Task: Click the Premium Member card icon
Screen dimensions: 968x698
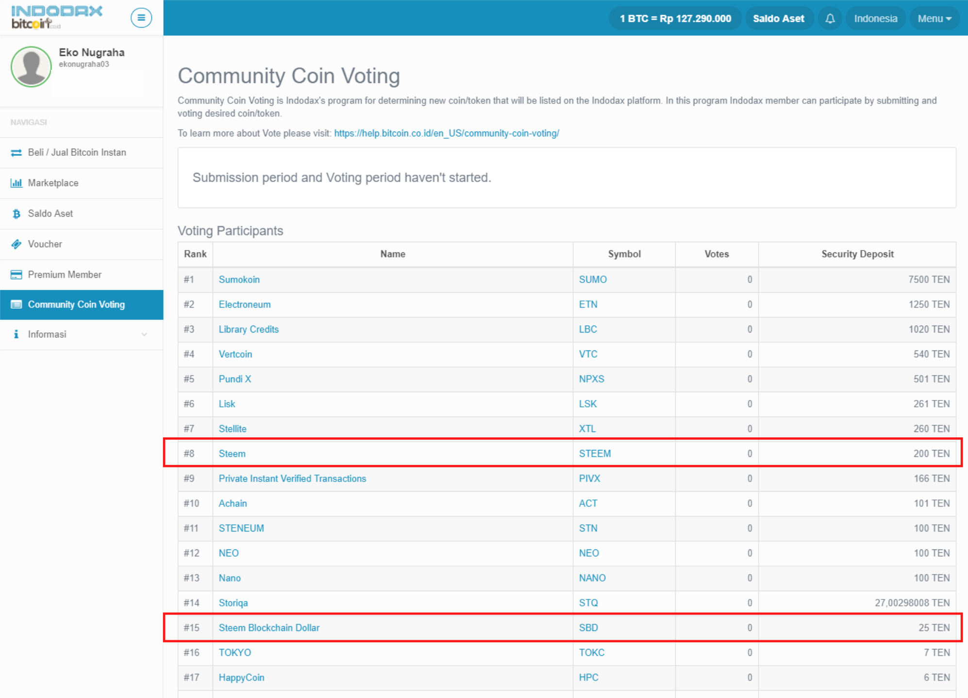Action: click(16, 275)
